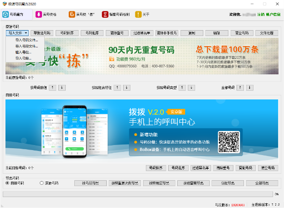Click 过滤黑名单 in the 原始号码 toolbar

coord(142,33)
